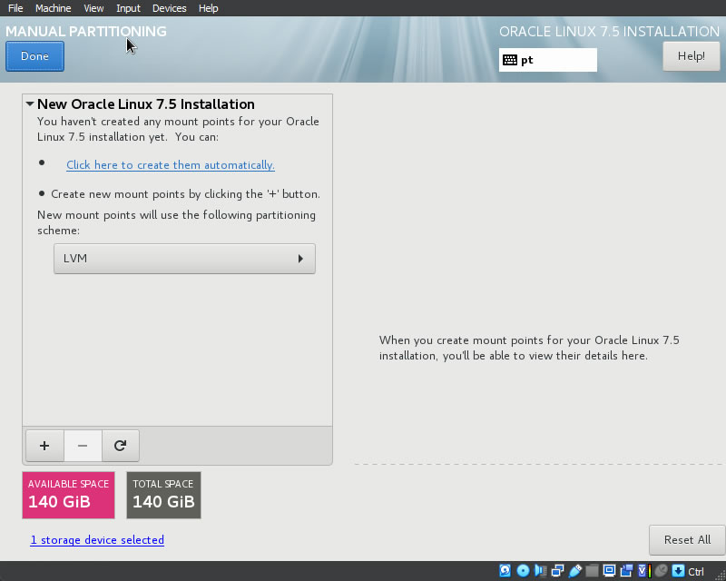Open the File menu
Image resolution: width=726 pixels, height=581 pixels.
coord(15,8)
